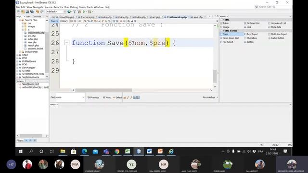Click the Open Project toolbar icon

pos(27,12)
